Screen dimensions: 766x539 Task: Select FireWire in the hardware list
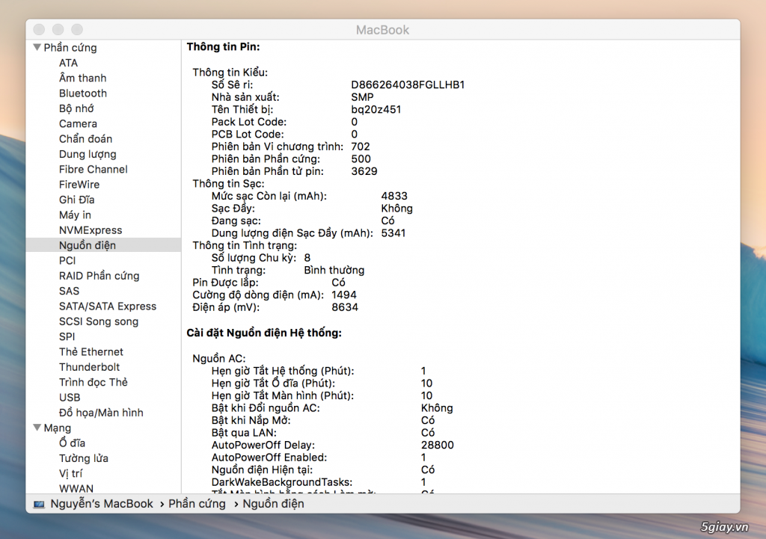[x=79, y=185]
